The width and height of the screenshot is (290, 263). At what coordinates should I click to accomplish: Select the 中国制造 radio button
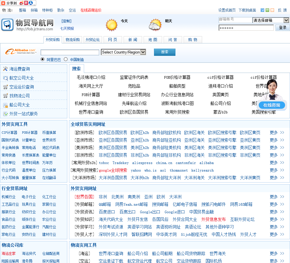pos(66,59)
